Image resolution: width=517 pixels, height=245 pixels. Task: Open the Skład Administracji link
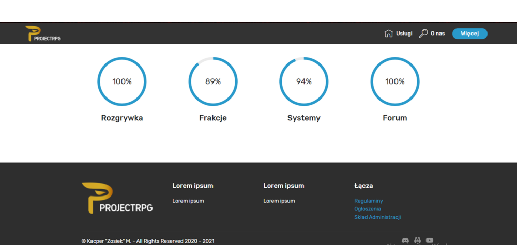click(x=377, y=217)
